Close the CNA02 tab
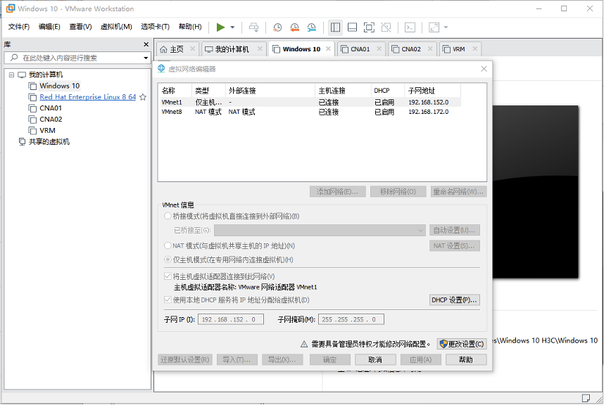 point(430,49)
